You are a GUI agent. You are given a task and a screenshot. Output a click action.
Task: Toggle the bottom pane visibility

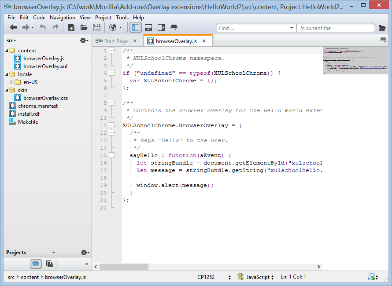148,28
